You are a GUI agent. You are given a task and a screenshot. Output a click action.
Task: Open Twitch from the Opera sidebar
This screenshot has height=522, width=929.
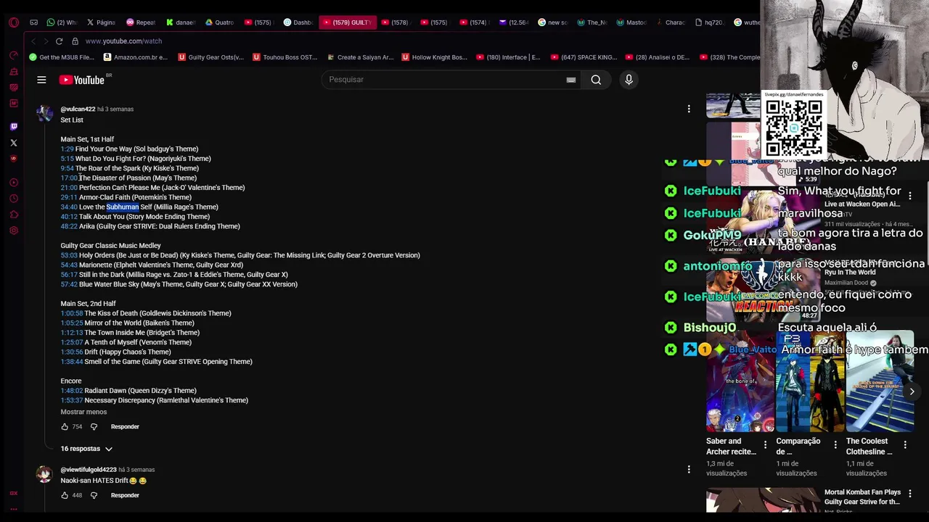pos(14,127)
